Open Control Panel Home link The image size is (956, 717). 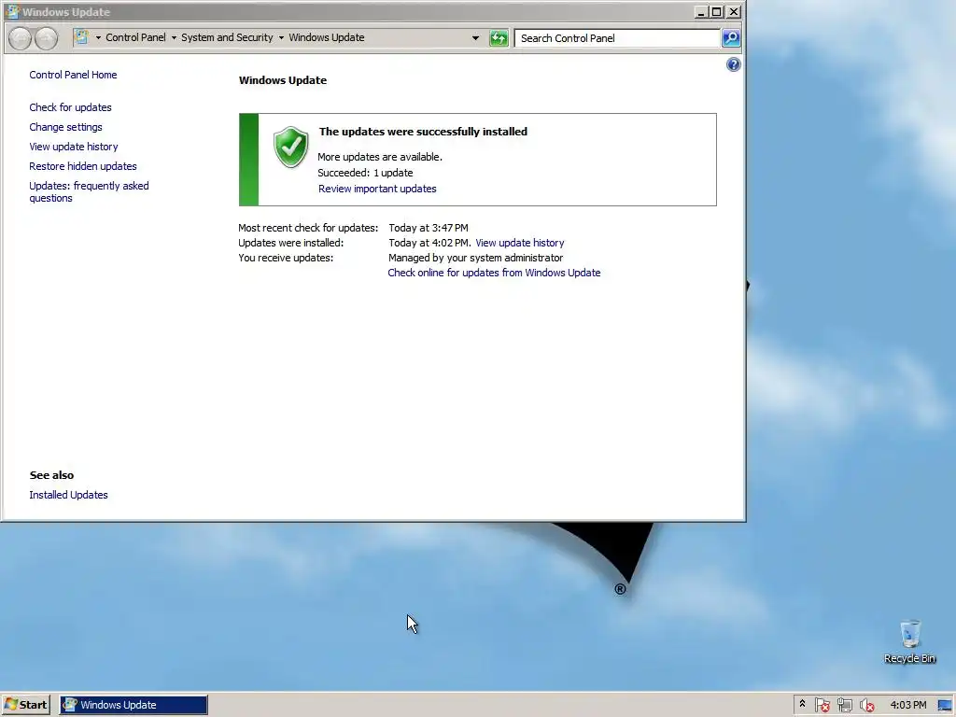pyautogui.click(x=73, y=75)
